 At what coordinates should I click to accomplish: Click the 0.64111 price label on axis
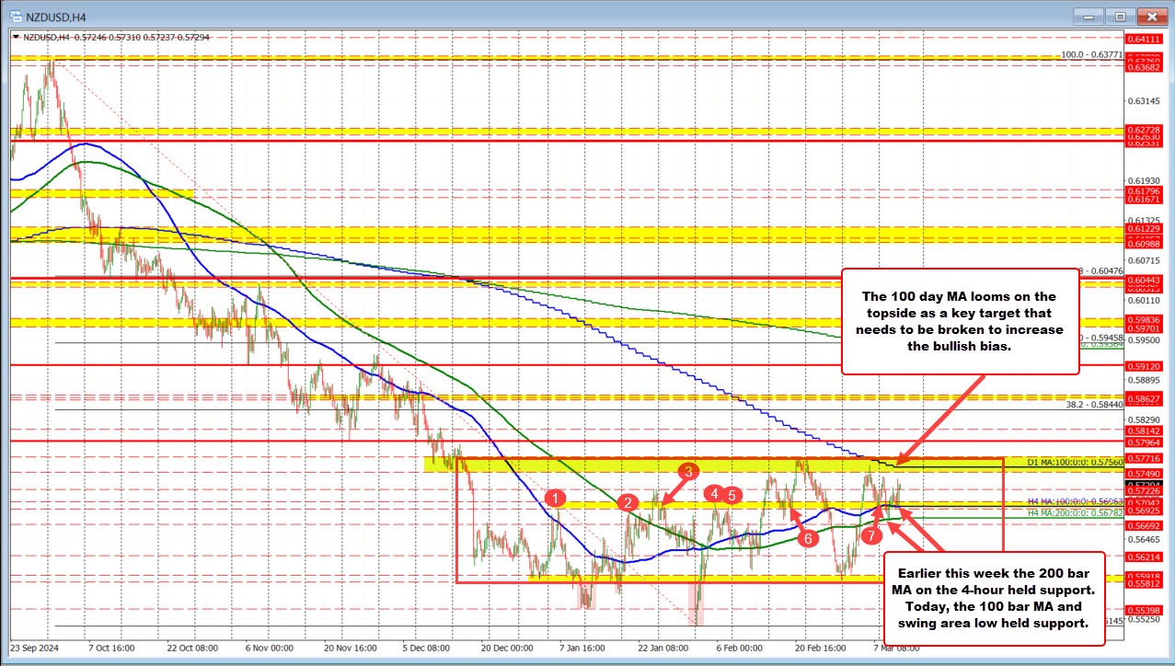[1145, 38]
